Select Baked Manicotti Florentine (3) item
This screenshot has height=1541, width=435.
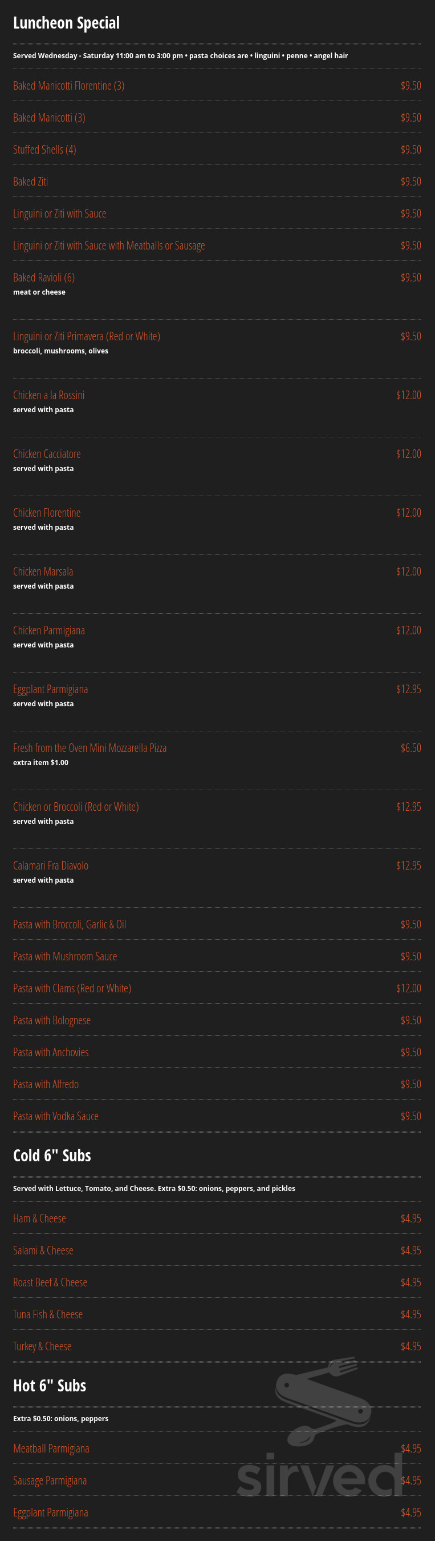coord(69,86)
